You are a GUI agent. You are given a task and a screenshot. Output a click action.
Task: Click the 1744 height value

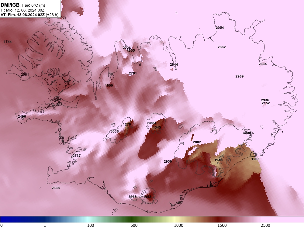[x=8, y=42]
